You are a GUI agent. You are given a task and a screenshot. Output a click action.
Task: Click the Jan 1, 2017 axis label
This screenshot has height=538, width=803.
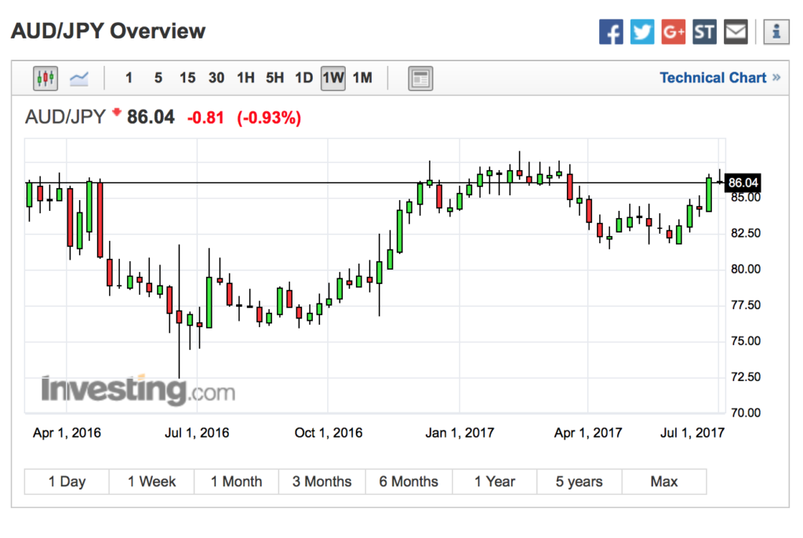(460, 433)
